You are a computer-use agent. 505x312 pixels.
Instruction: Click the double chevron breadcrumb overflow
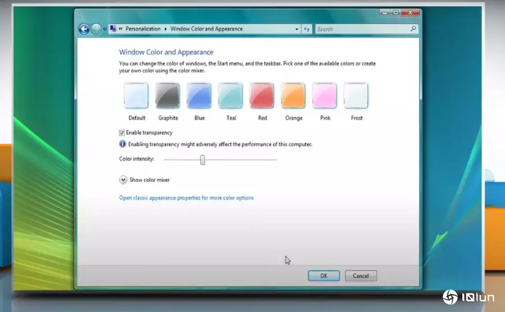[x=121, y=29]
